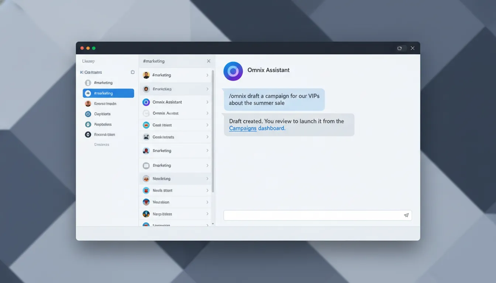Expand the chevron beside the Newiletung entry
Viewport: 496px width, 283px height.
click(208, 178)
